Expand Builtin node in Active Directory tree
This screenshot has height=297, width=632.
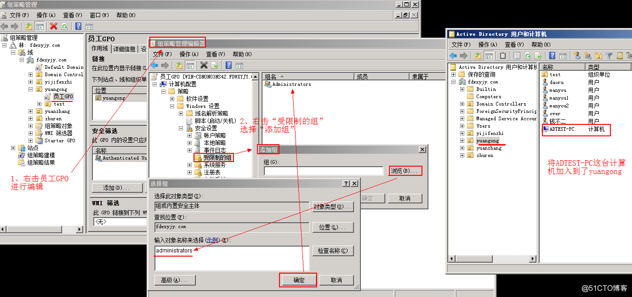[462, 89]
